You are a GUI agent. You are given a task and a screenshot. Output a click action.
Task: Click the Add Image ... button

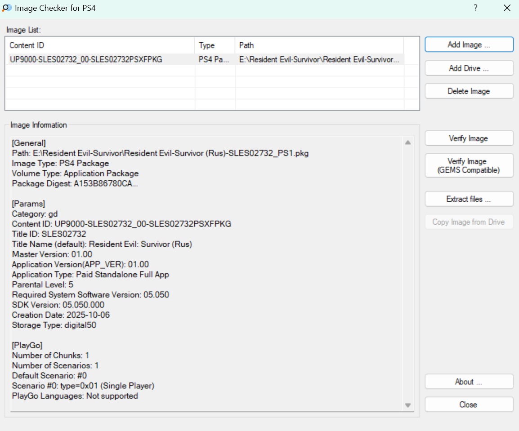pos(469,45)
